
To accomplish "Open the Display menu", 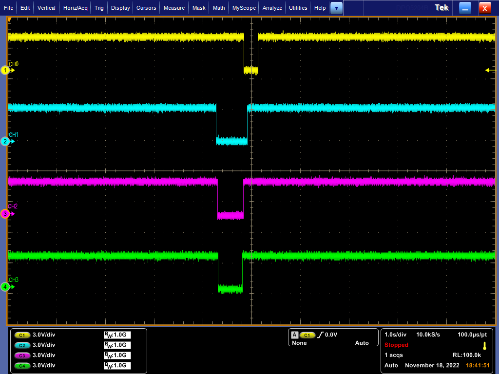I will (x=120, y=8).
